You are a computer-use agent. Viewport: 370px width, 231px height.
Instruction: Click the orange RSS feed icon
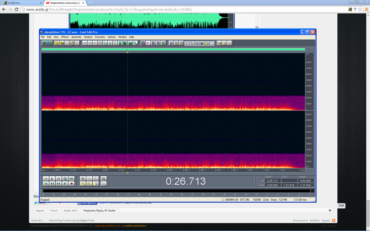point(334,220)
